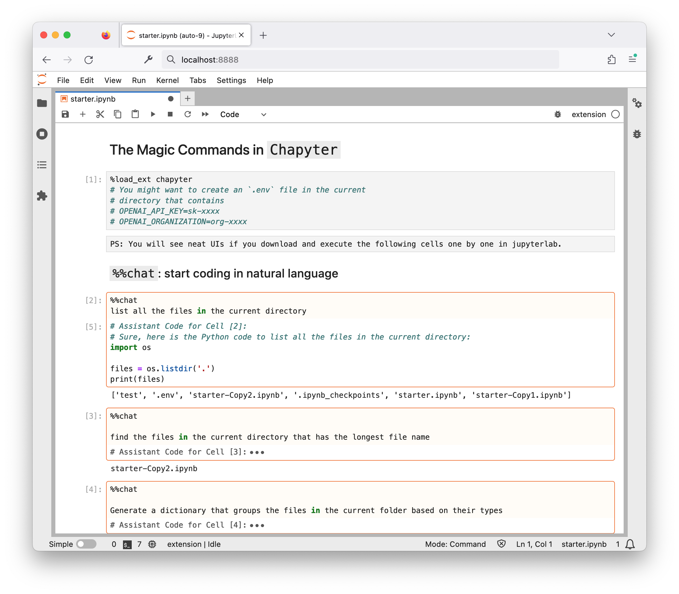Expand collapsed Assistant Code for Cell [4]
This screenshot has height=594, width=679.
[x=257, y=525]
